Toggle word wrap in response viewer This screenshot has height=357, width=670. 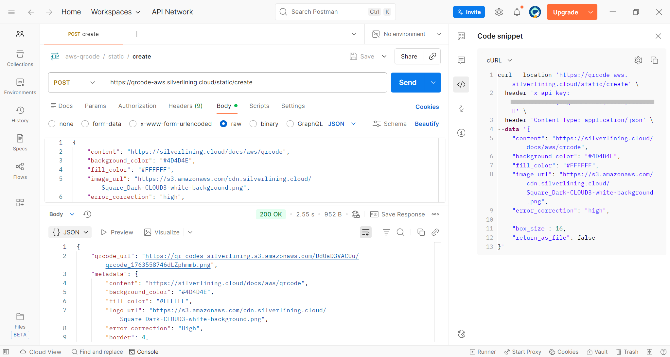click(x=365, y=232)
